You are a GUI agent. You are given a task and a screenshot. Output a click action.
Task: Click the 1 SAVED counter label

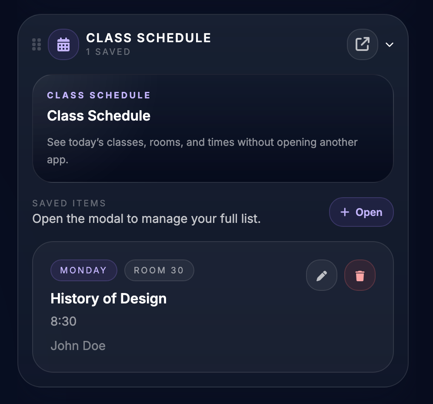coord(108,52)
